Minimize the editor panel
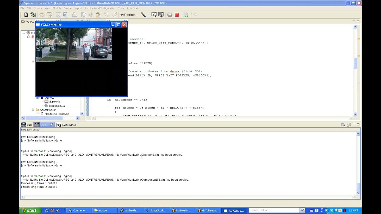 354,21
